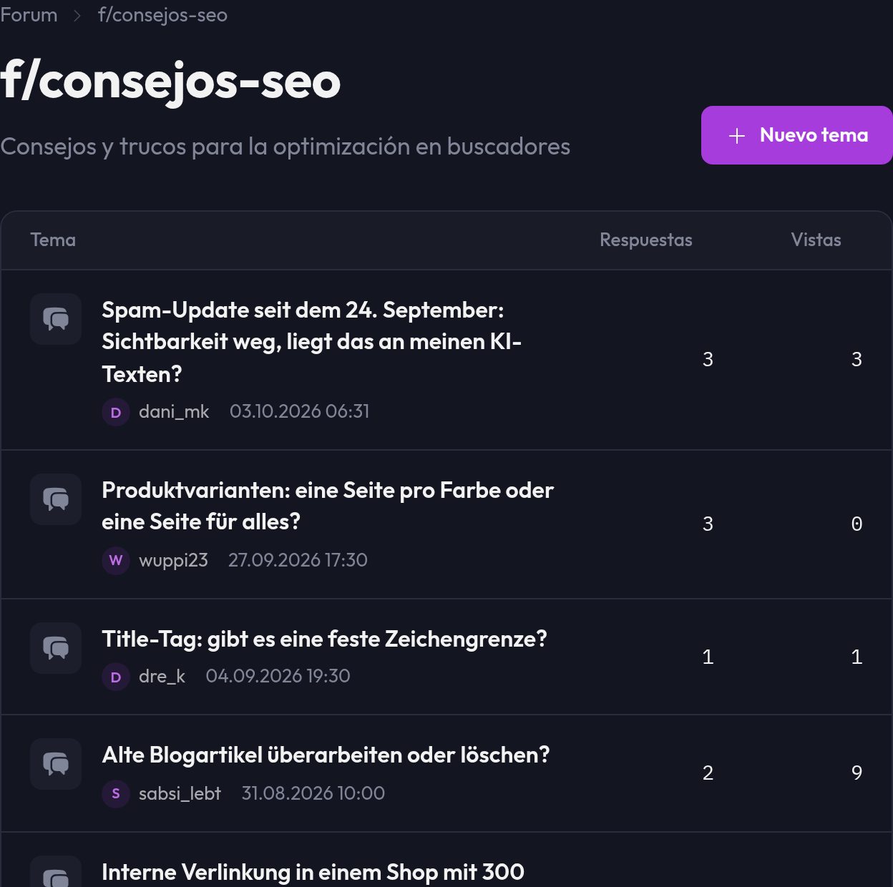Click reply count of Title-Tag thread
893x887 pixels.
click(x=708, y=657)
